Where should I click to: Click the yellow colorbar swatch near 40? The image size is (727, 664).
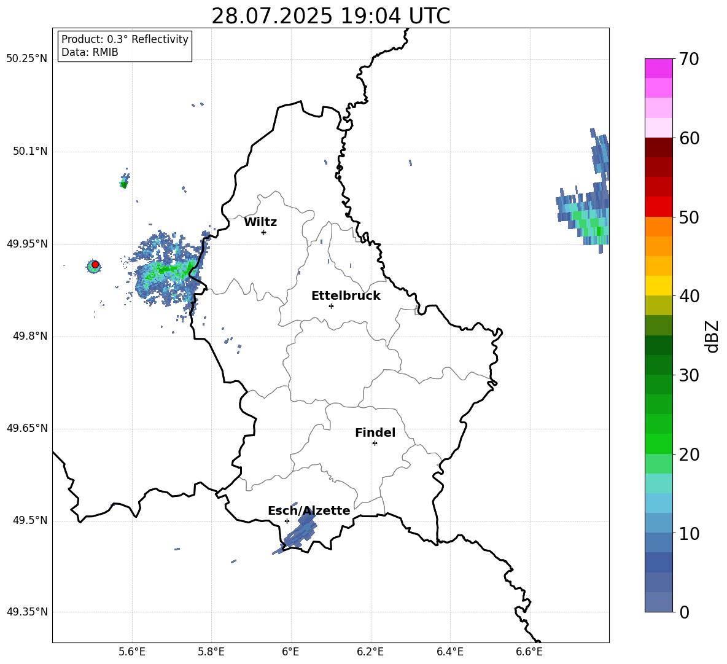tap(659, 286)
